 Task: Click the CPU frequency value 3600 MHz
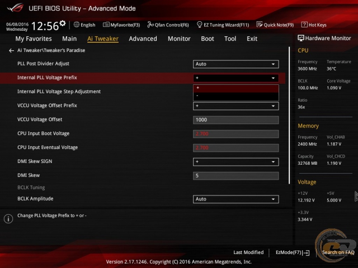307,69
